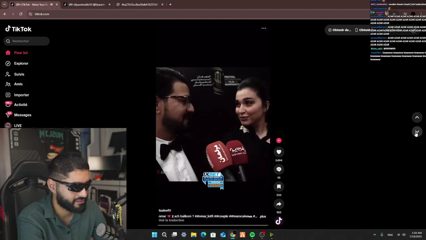Show hidden system tray icons

(x=374, y=235)
